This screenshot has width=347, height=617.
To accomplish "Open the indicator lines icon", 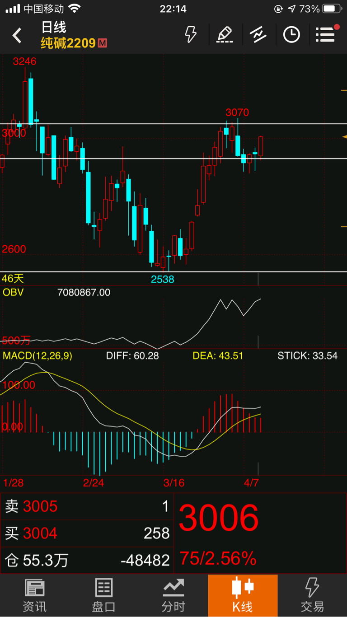I will point(258,34).
